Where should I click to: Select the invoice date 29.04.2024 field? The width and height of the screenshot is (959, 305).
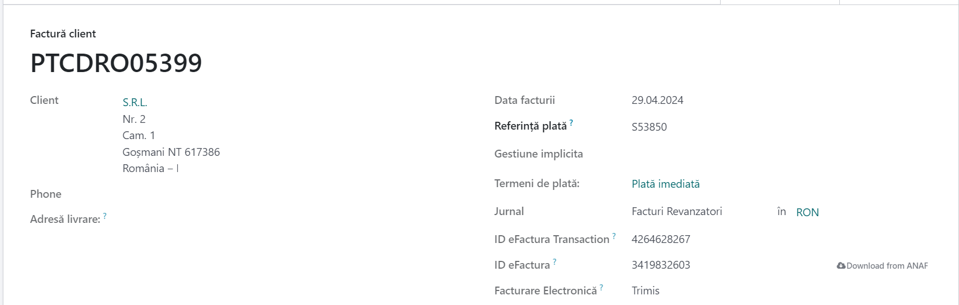click(657, 100)
